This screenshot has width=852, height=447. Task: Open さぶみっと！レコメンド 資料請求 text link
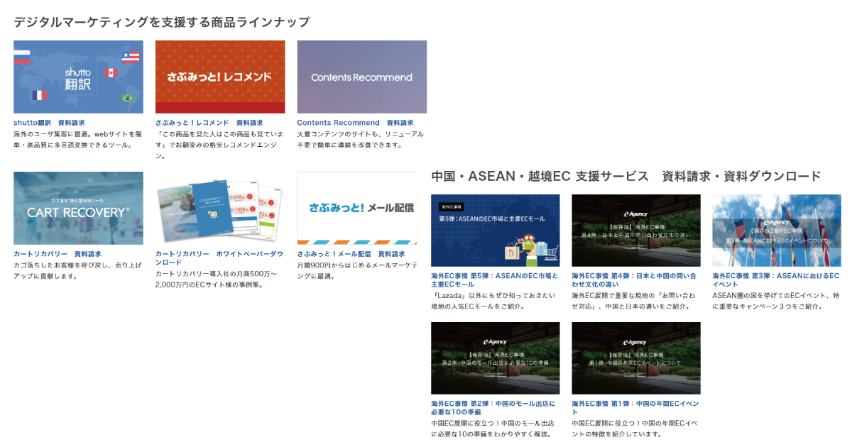[x=209, y=123]
